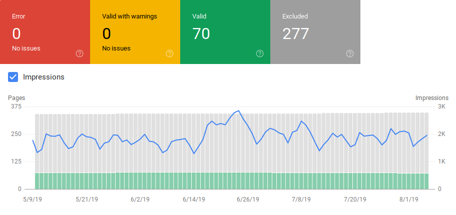Screen dimensions: 456x215
Task: Click the 5/21/19 date label
Action: (87, 199)
